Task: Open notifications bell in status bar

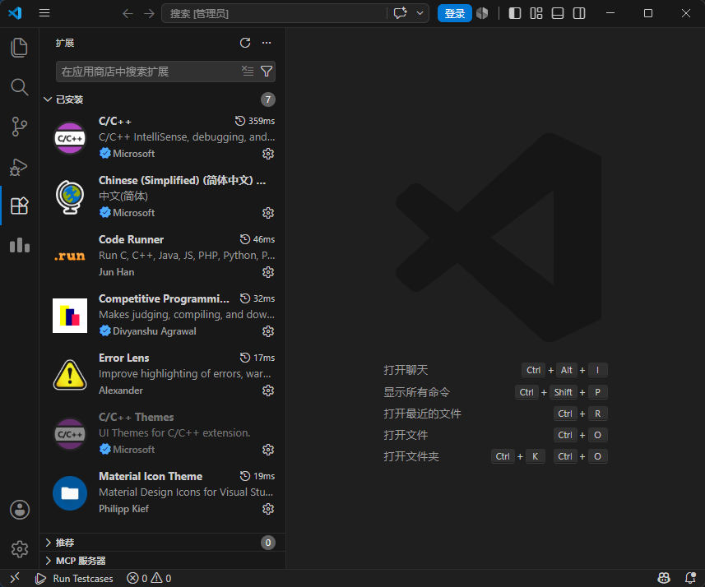Action: click(x=691, y=578)
